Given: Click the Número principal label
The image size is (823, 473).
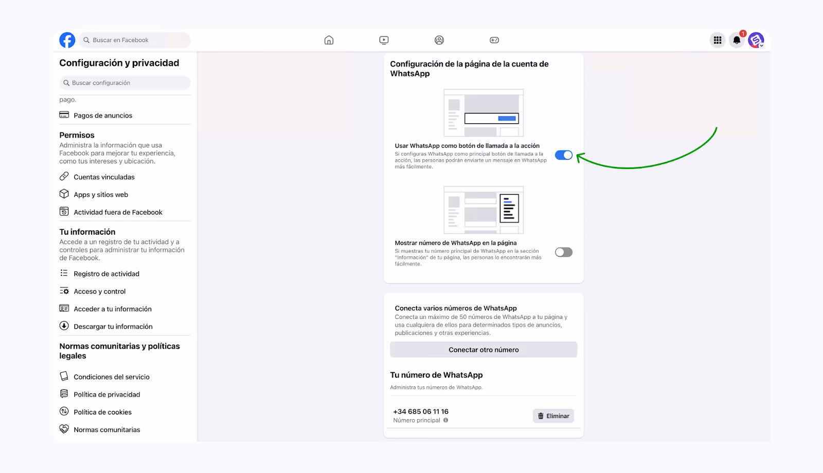Looking at the screenshot, I should coord(417,420).
